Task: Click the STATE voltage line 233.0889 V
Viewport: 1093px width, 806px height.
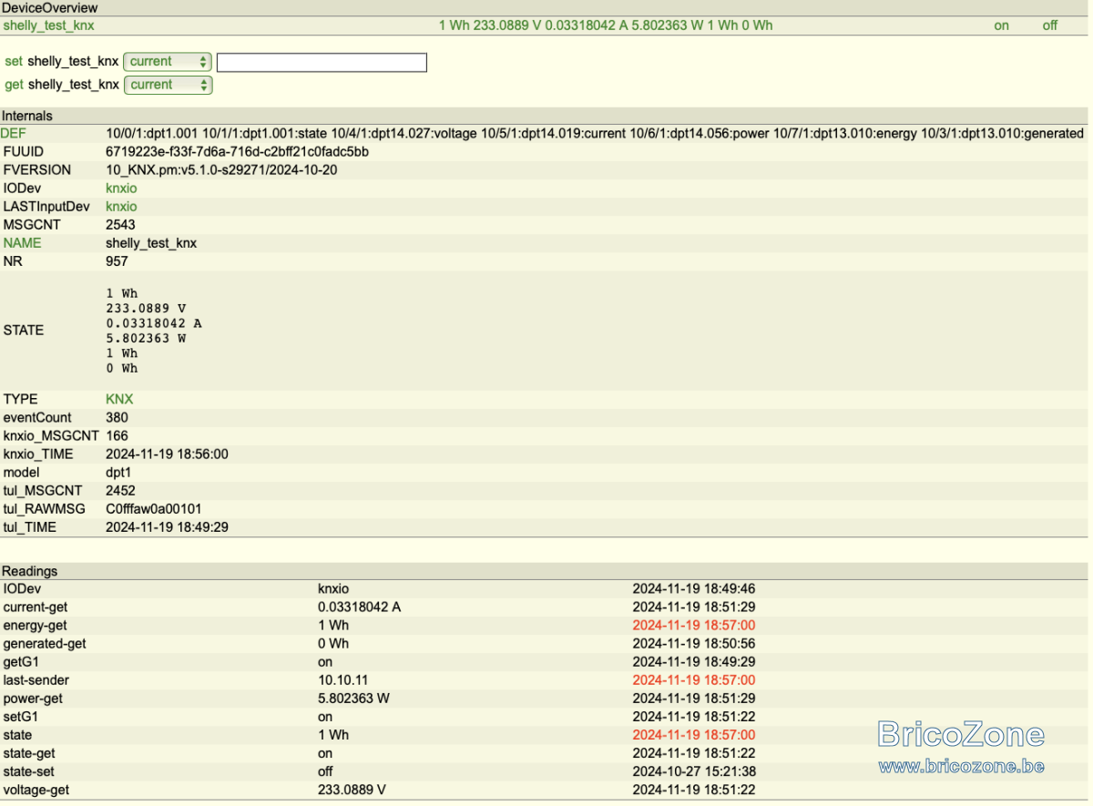Action: pyautogui.click(x=146, y=308)
